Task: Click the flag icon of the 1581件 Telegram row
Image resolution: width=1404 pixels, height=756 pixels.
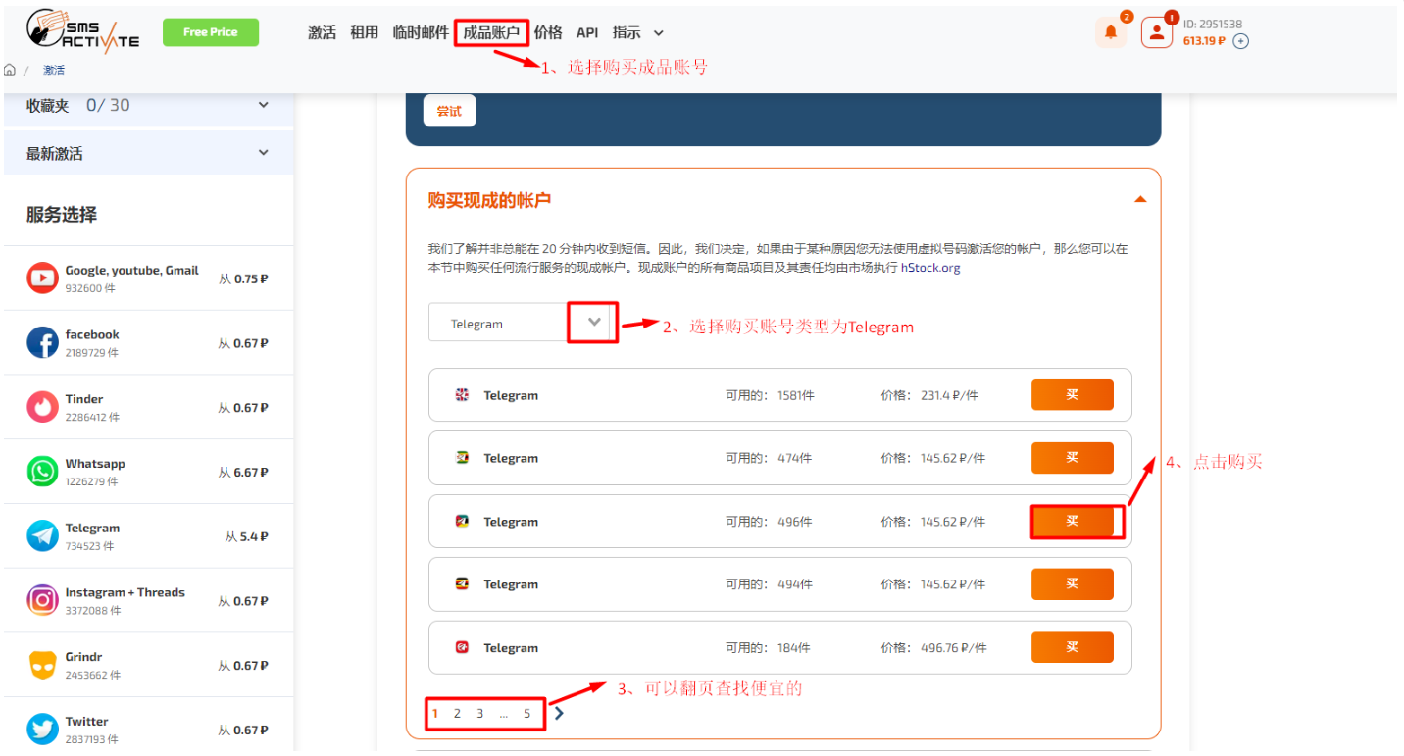Action: click(463, 395)
